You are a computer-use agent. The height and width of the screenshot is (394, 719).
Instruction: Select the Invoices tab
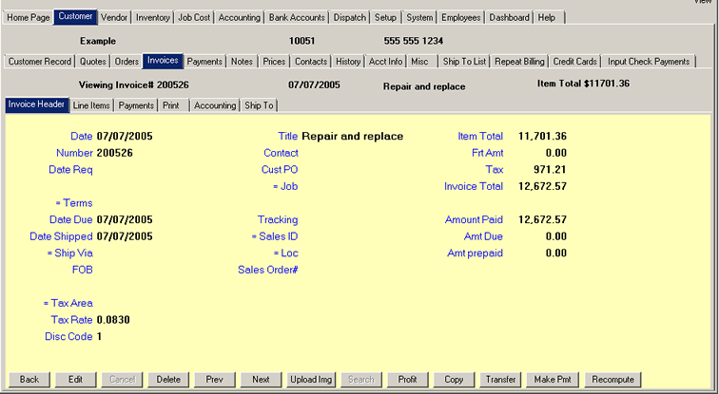tap(163, 61)
